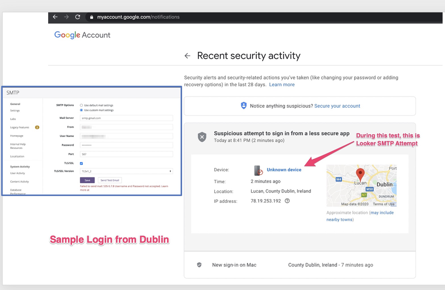Click the Password input field
The width and height of the screenshot is (445, 290).
[x=127, y=145]
